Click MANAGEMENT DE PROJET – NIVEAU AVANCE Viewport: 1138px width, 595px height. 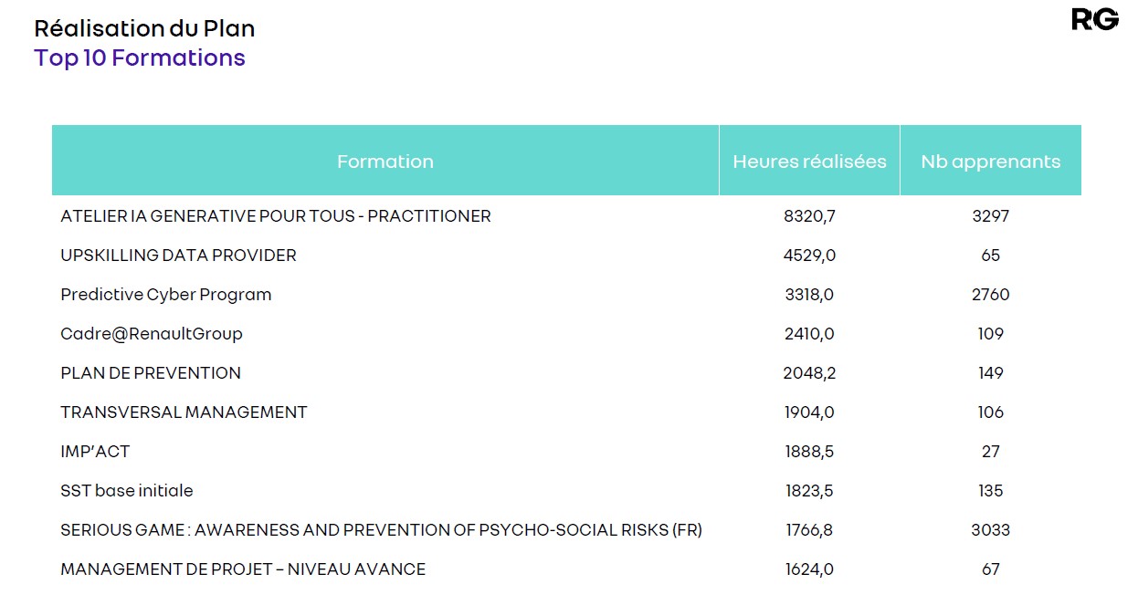243,569
